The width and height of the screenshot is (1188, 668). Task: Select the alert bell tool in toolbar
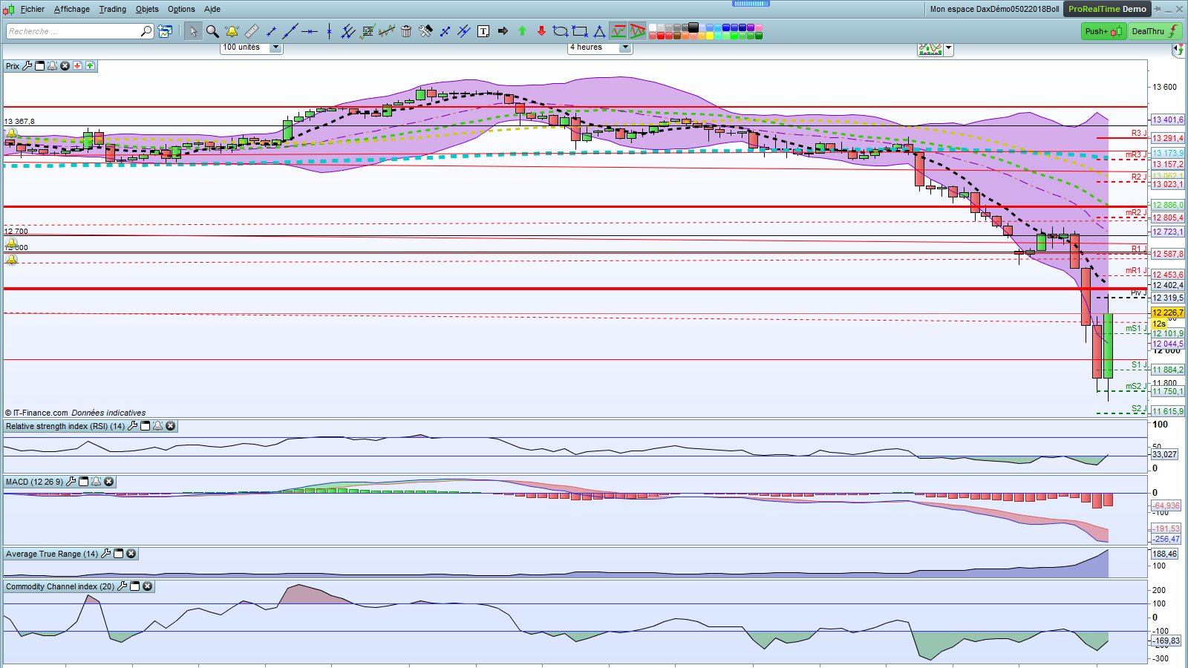pyautogui.click(x=232, y=31)
